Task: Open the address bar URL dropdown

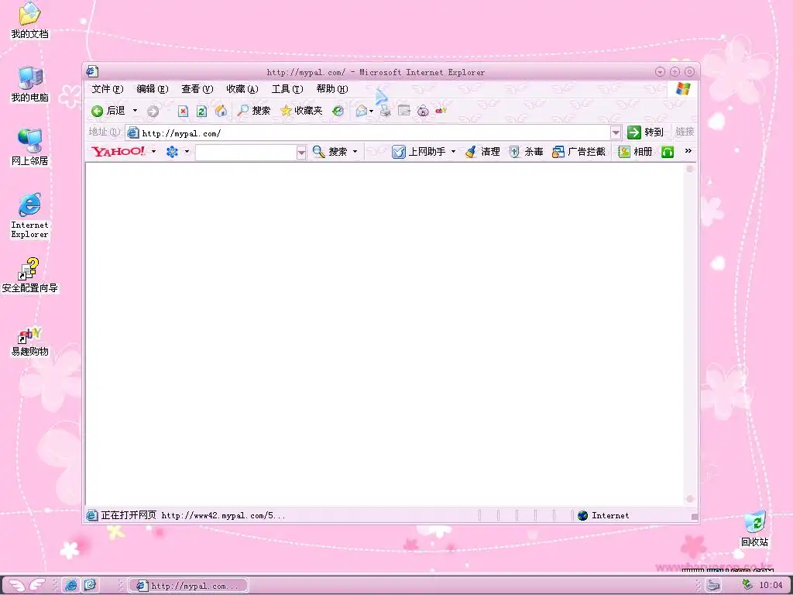Action: (x=616, y=132)
